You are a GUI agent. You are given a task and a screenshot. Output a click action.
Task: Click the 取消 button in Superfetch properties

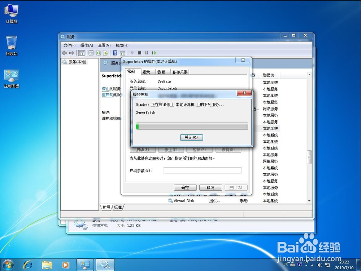[x=211, y=187]
